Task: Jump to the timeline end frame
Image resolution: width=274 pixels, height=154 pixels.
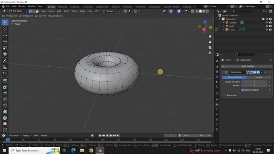Action: (118, 136)
